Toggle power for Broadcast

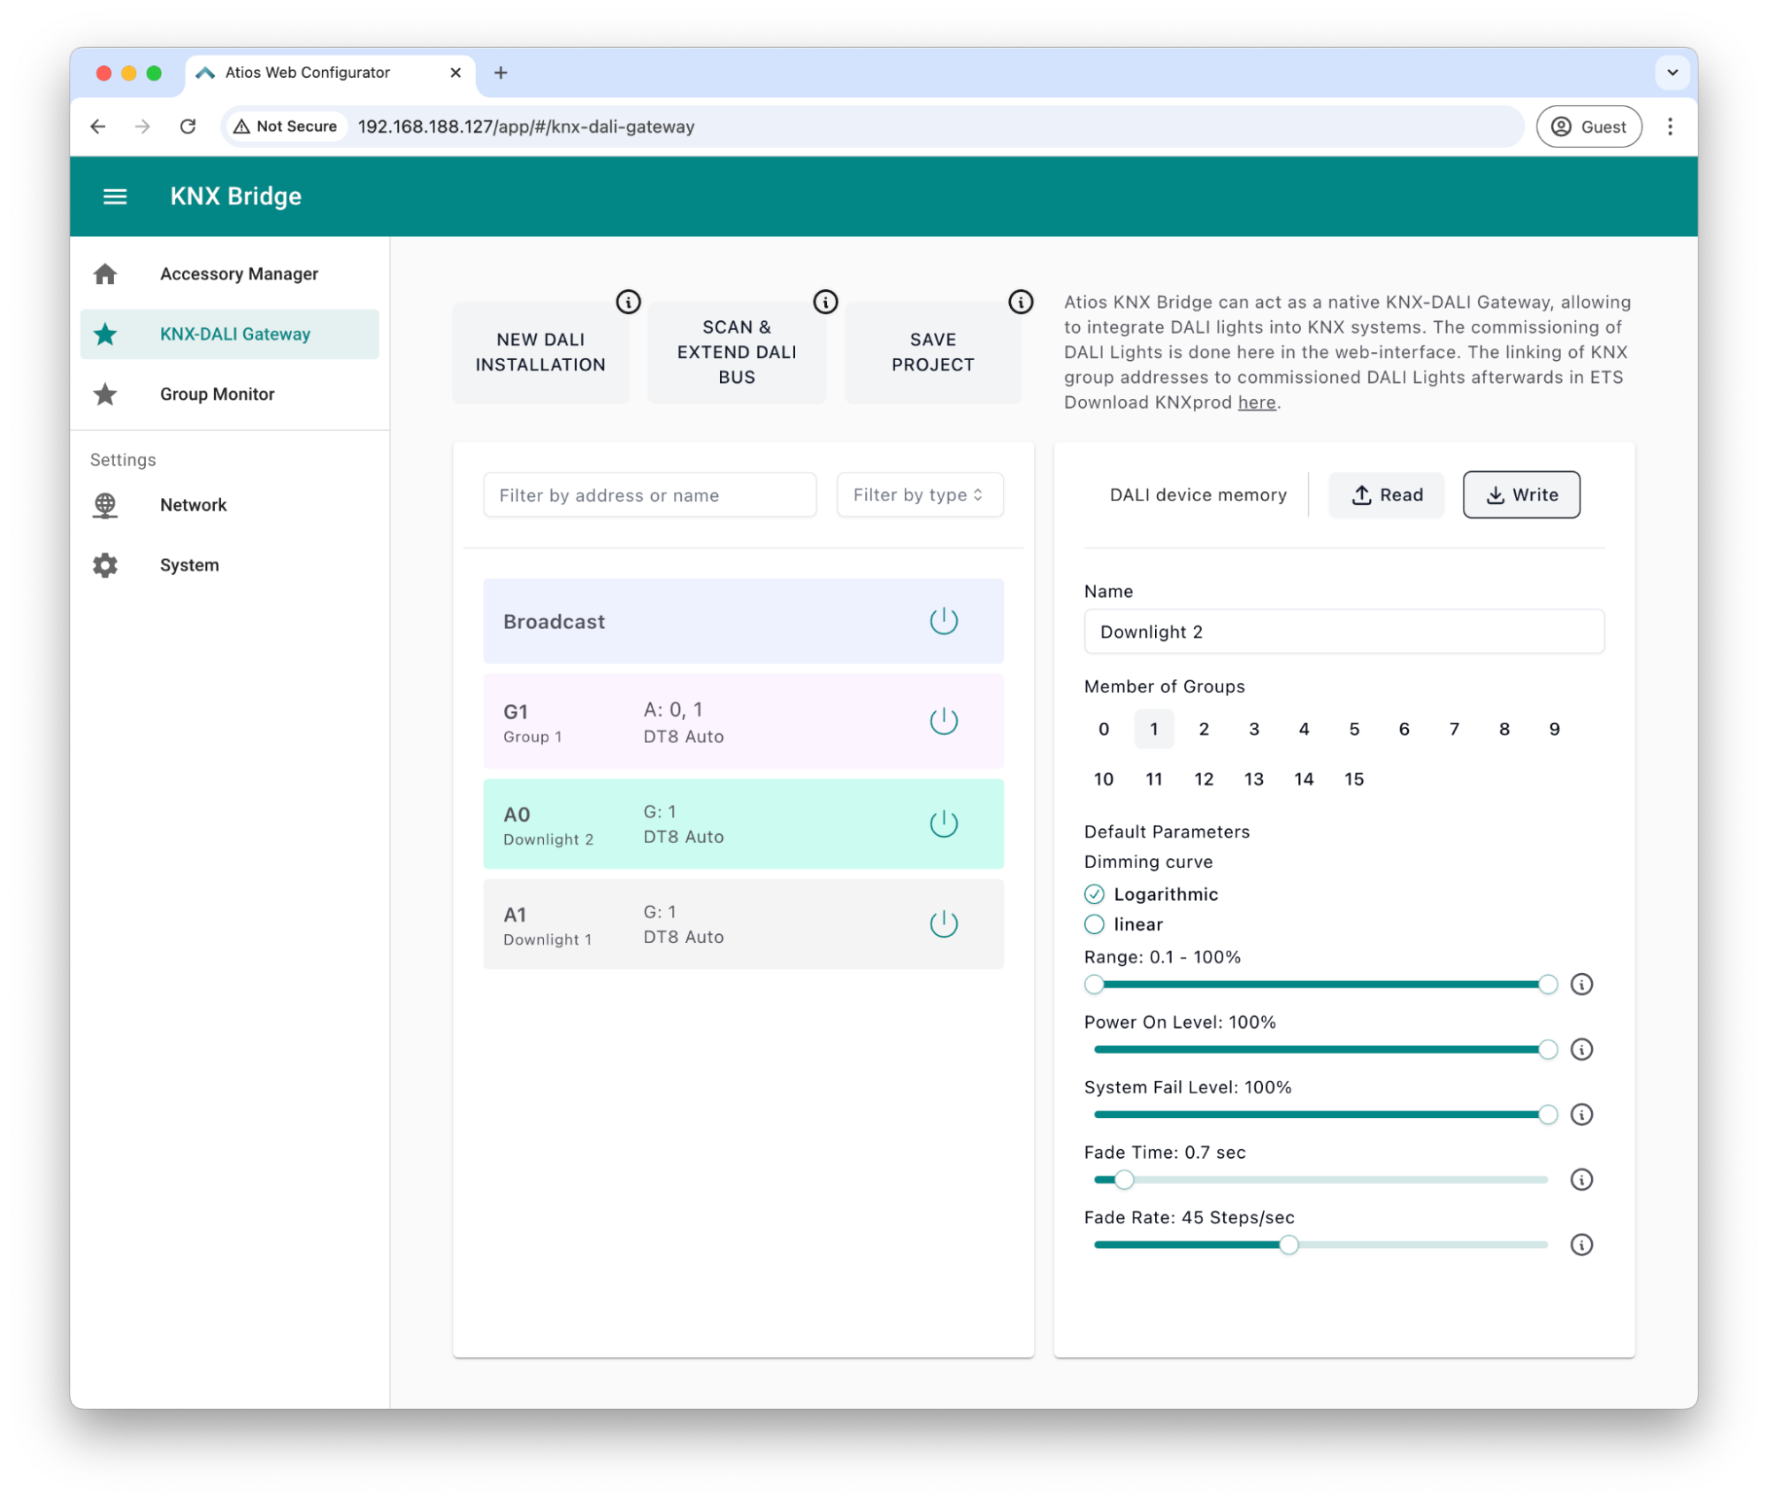point(944,621)
